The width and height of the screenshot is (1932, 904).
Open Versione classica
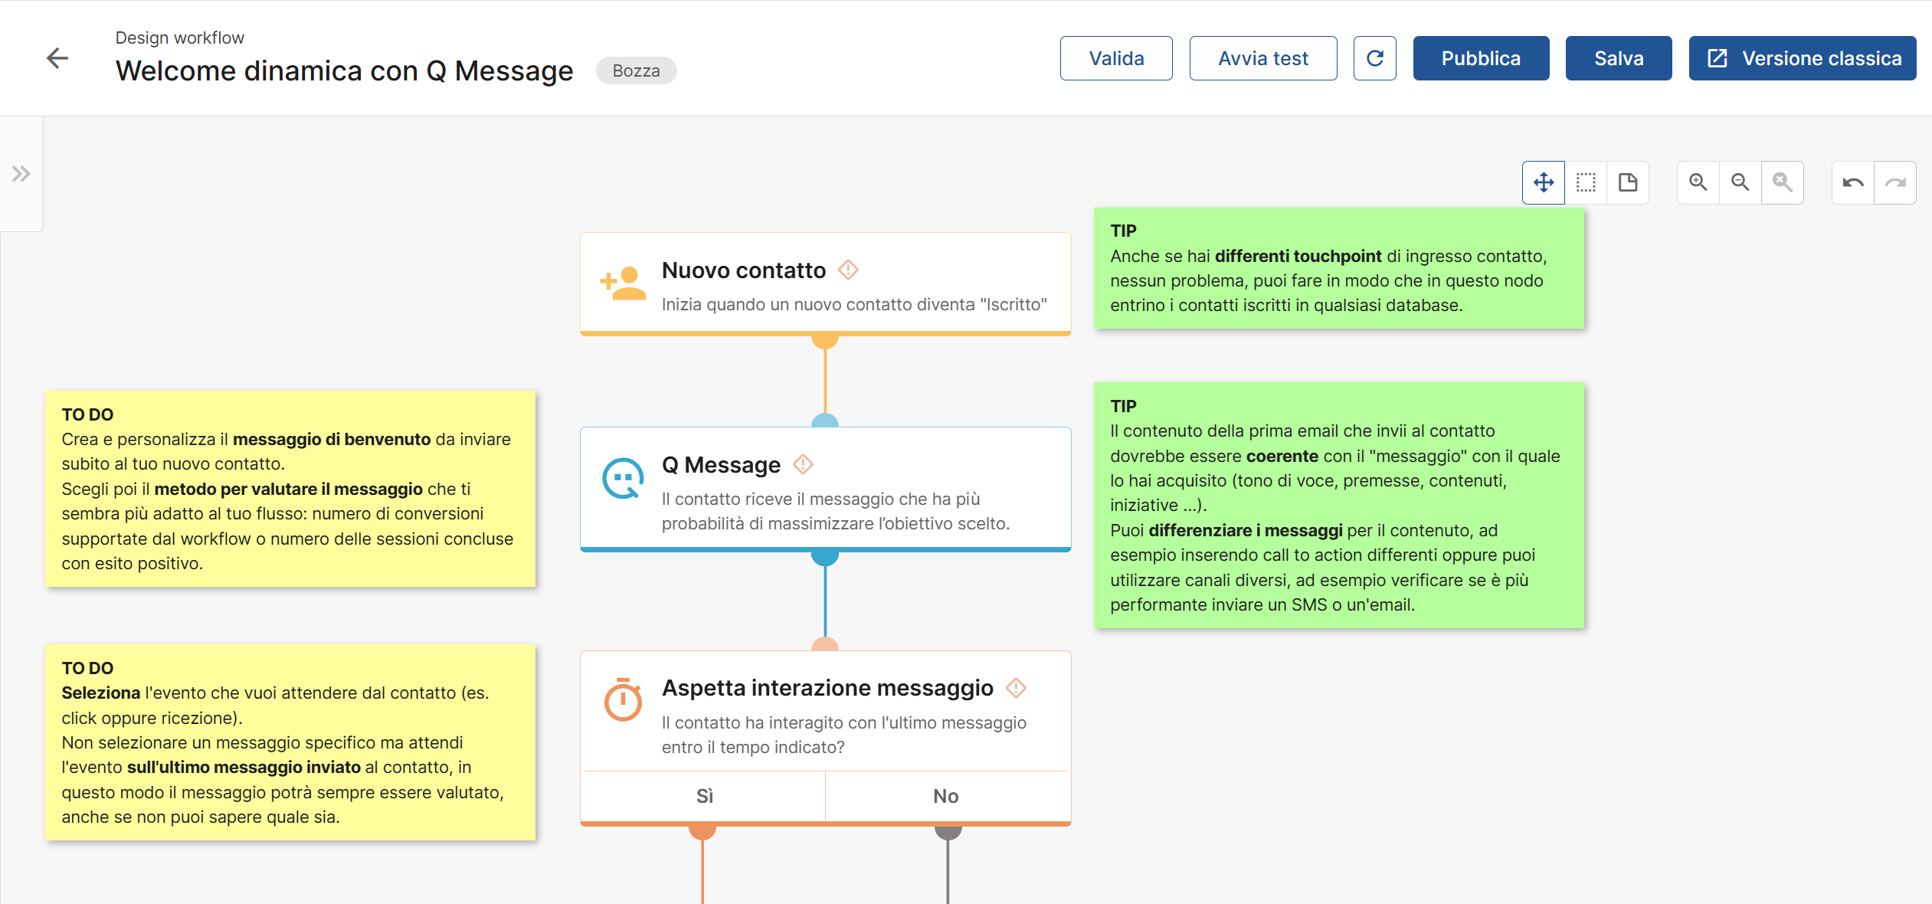(1803, 58)
